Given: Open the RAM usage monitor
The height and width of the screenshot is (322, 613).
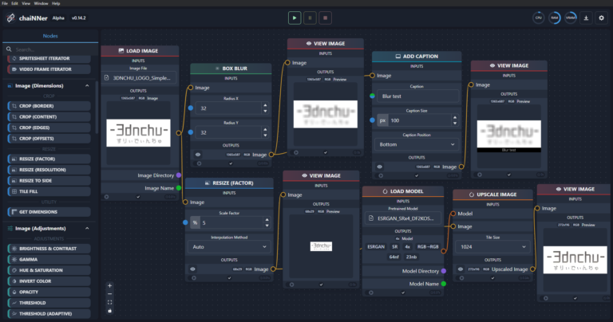Looking at the screenshot, I should tap(555, 18).
